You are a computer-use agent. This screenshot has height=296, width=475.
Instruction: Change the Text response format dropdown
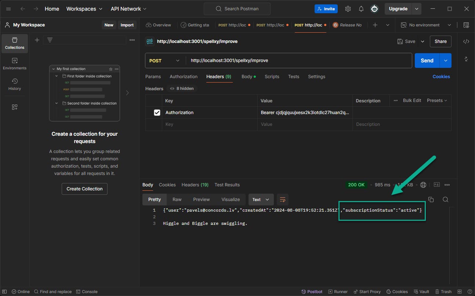pyautogui.click(x=261, y=200)
